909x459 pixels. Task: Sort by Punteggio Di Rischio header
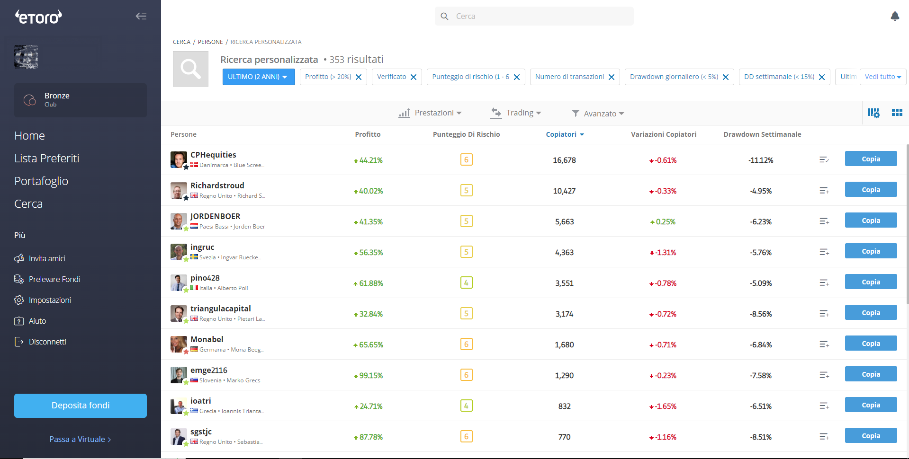pyautogui.click(x=466, y=134)
